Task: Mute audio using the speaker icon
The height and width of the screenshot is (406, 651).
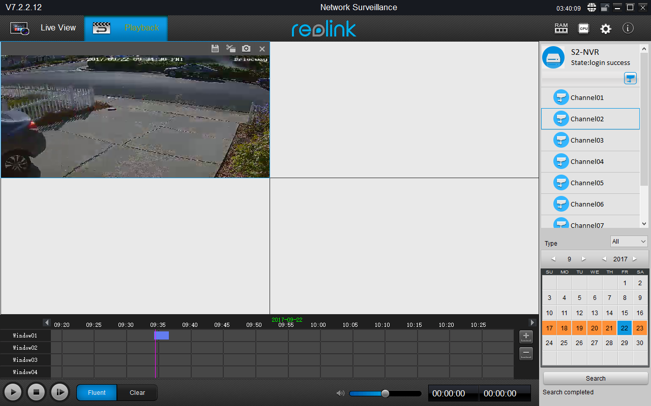Action: 340,393
